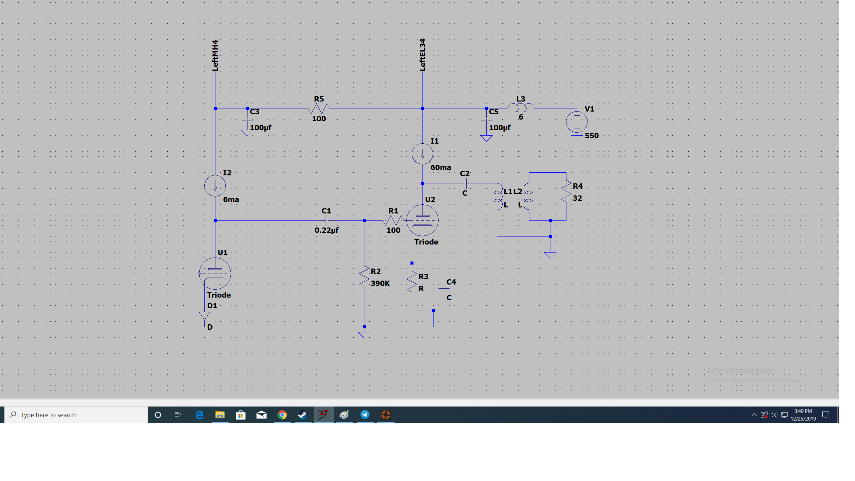Click the LeftMH4 net label
Viewport: 855px width, 481px height.
pos(215,55)
